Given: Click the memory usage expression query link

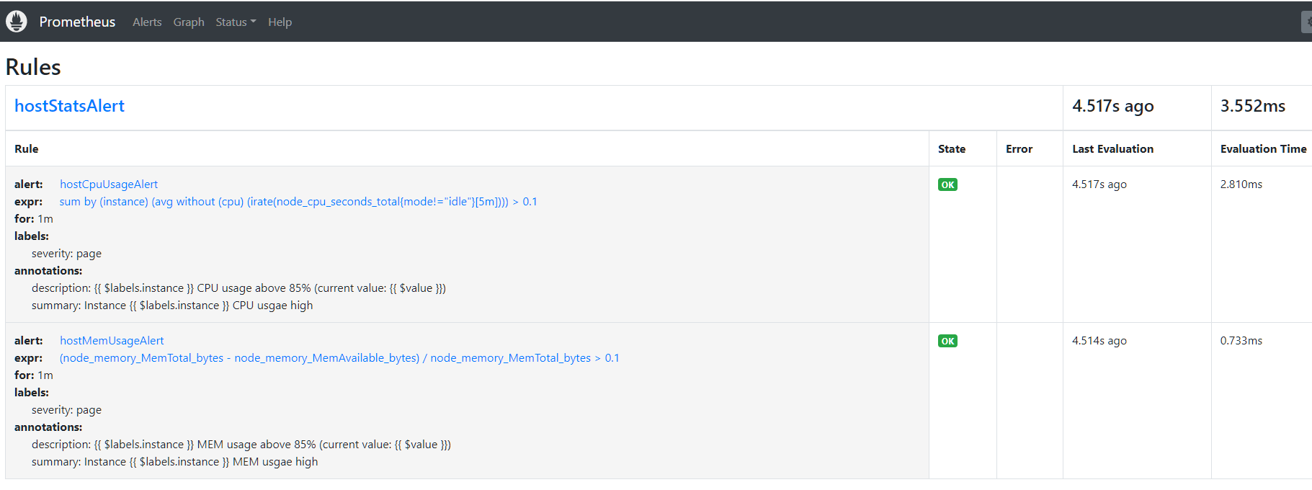Looking at the screenshot, I should click(x=339, y=358).
